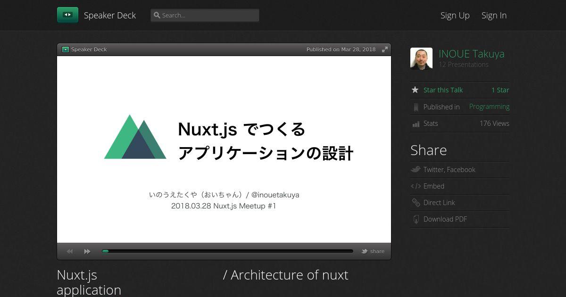Click the Nuxt.js title slide

point(224,149)
